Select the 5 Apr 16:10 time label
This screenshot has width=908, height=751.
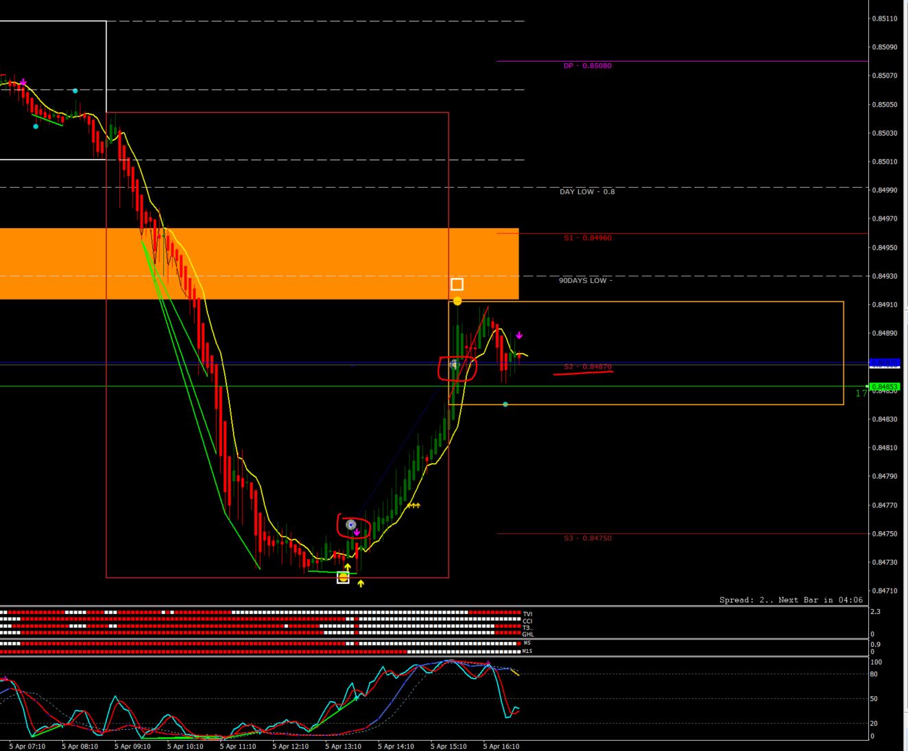(501, 746)
